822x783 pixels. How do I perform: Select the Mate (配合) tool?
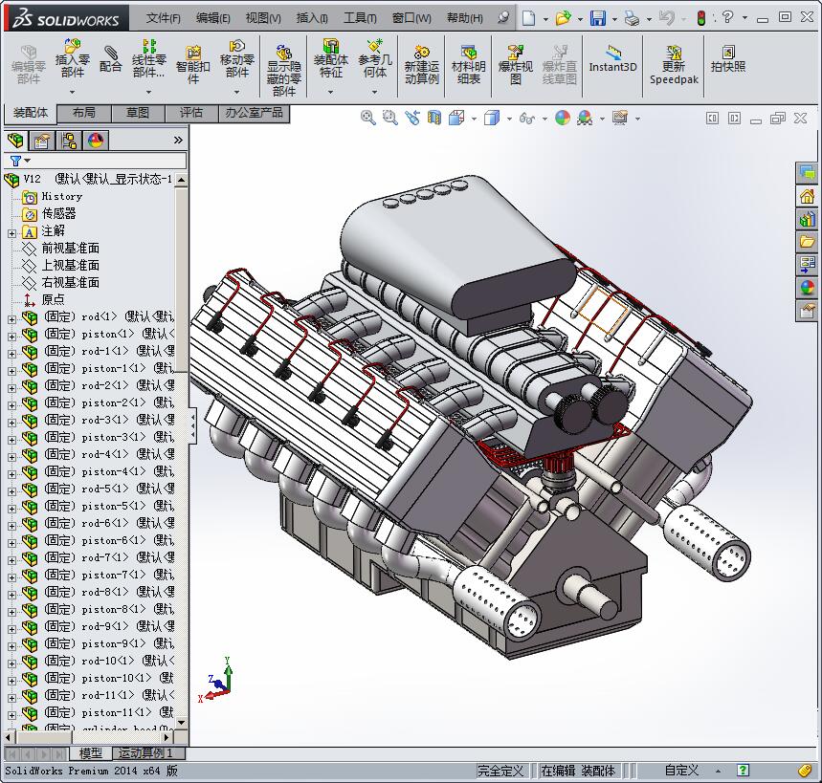(x=111, y=59)
